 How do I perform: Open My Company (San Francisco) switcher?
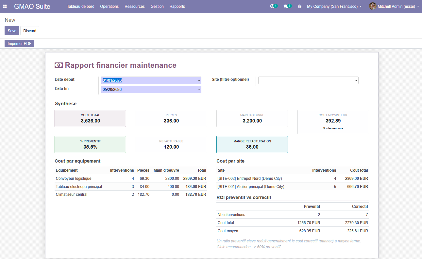(334, 6)
